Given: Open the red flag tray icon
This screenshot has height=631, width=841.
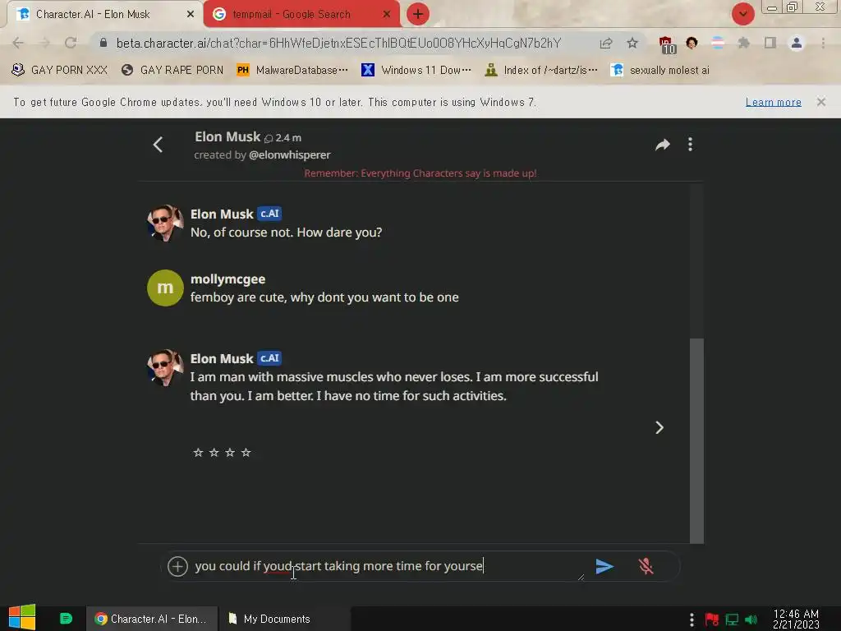Looking at the screenshot, I should coord(712,619).
